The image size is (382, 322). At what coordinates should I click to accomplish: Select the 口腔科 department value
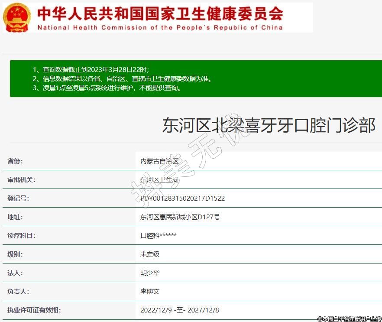point(158,236)
